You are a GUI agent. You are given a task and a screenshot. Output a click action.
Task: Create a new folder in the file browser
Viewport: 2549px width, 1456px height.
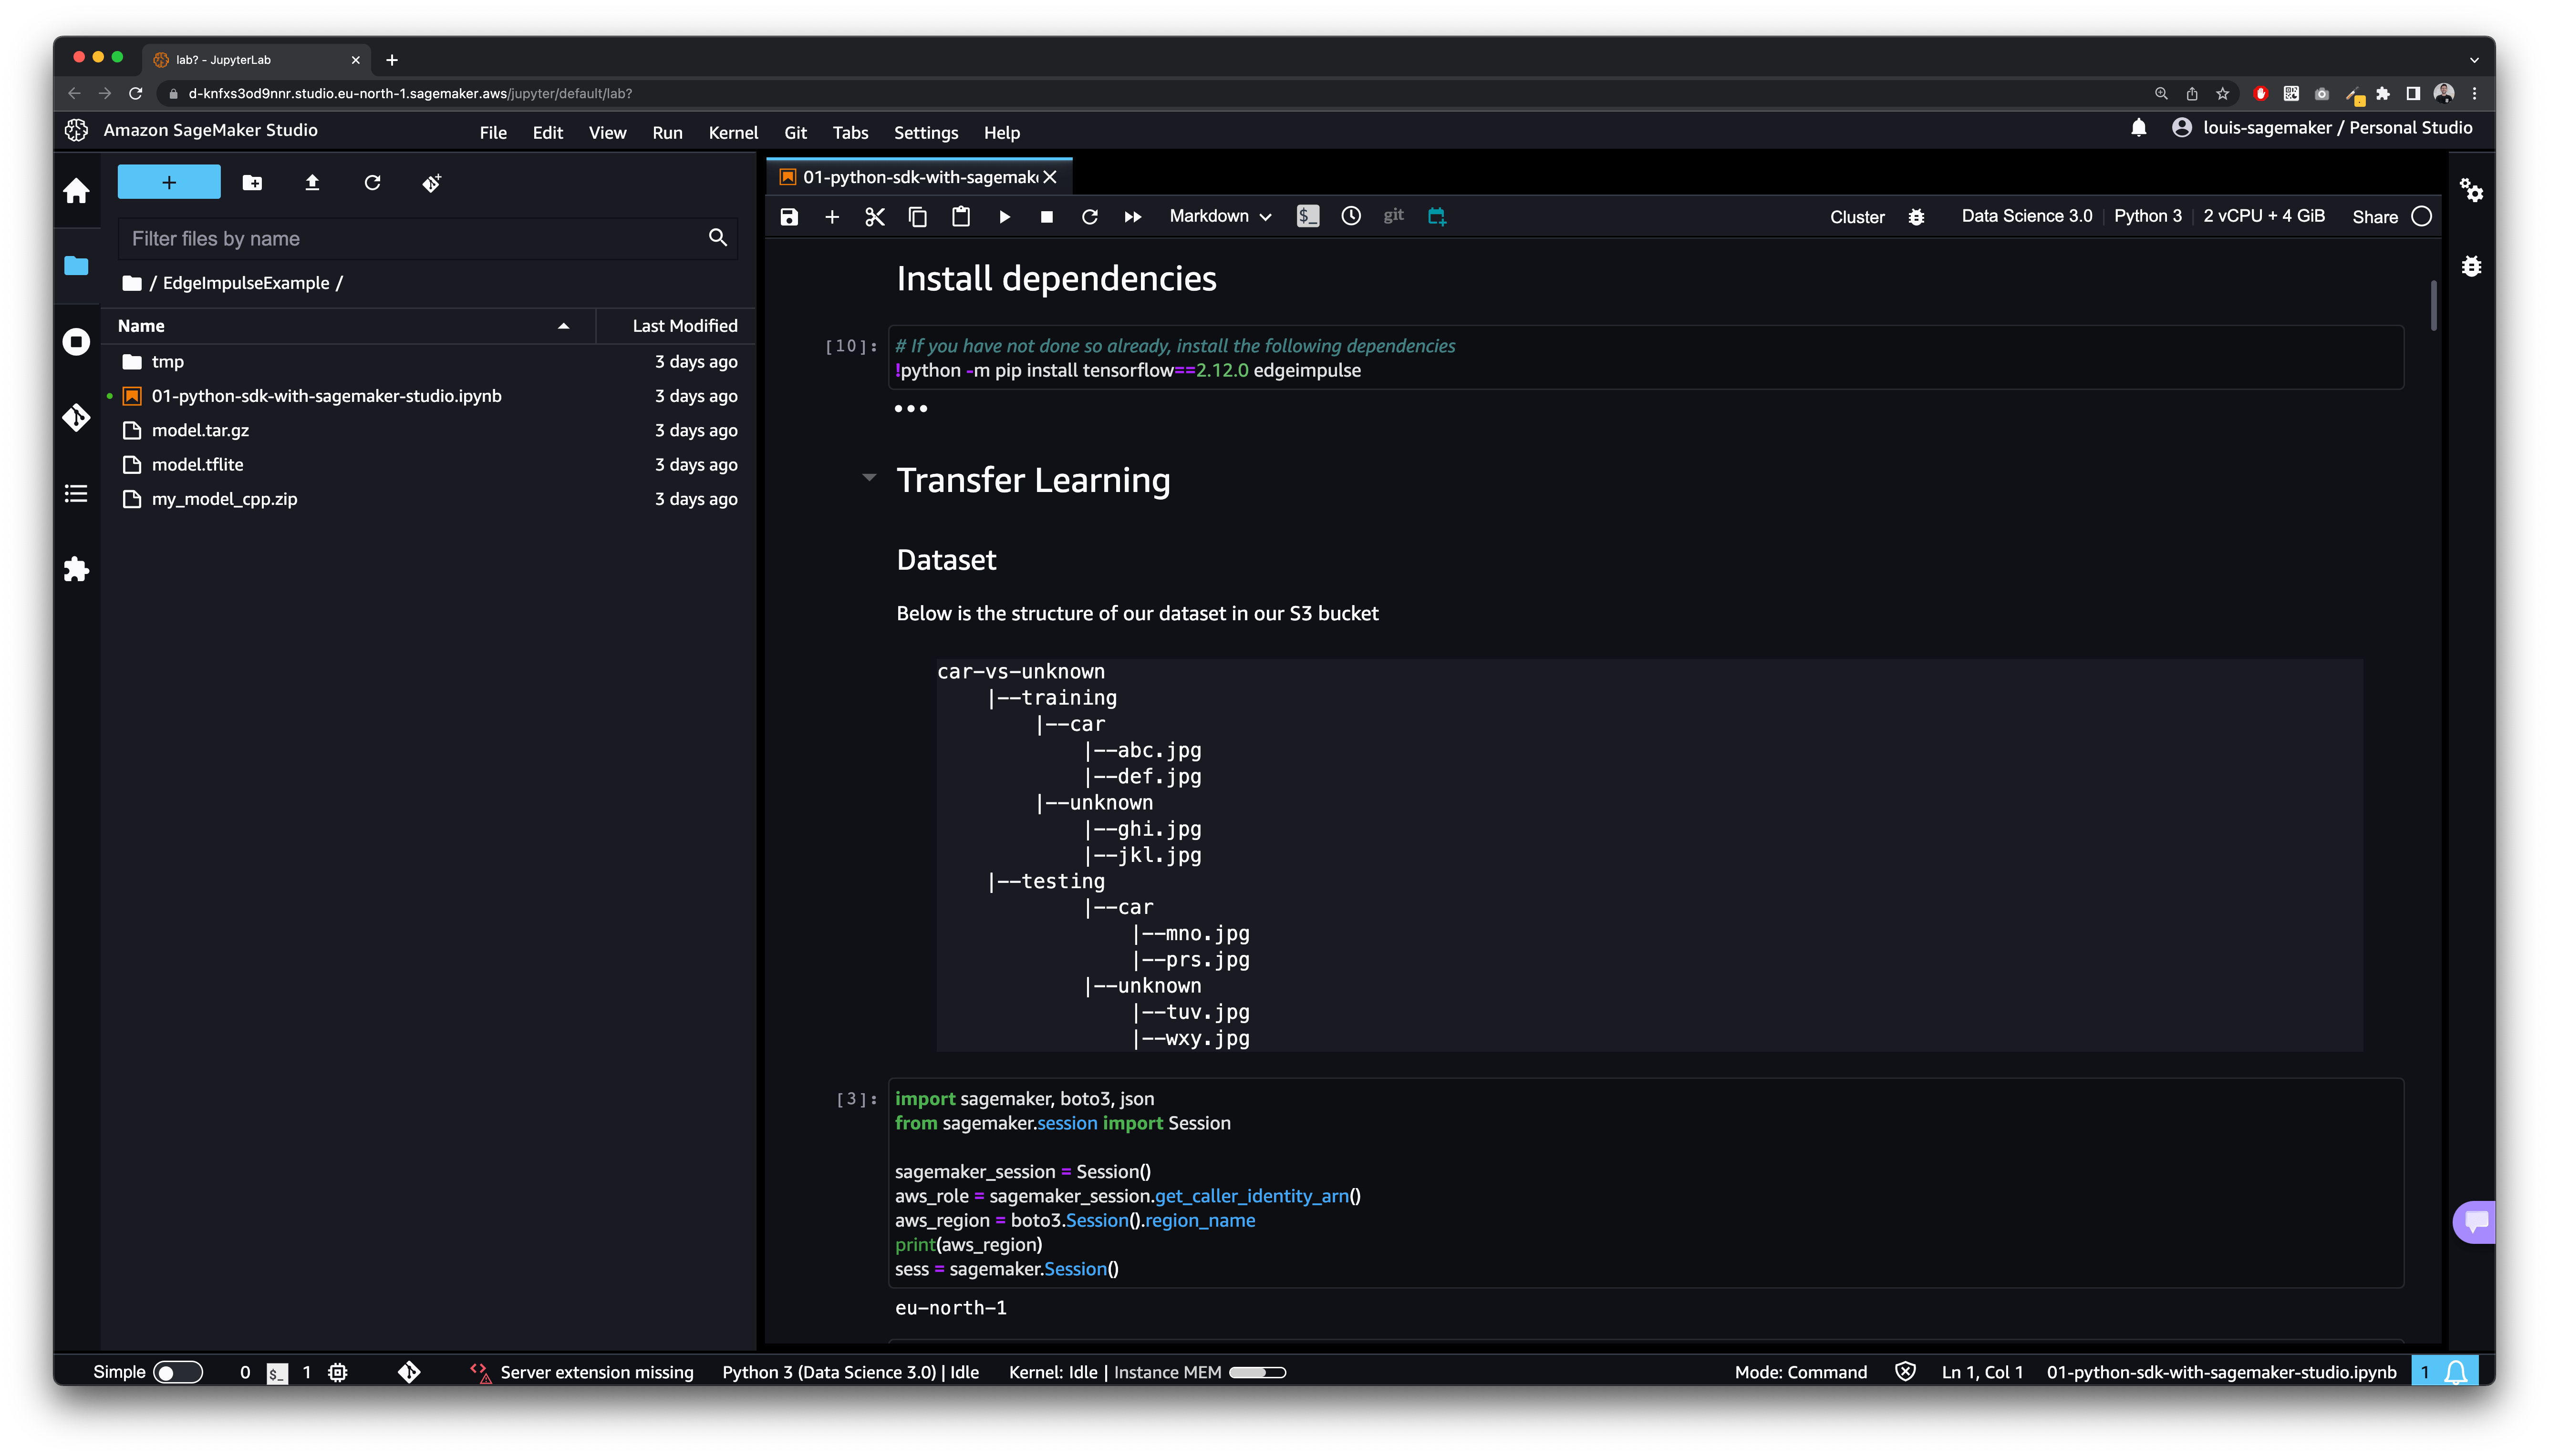coord(252,182)
